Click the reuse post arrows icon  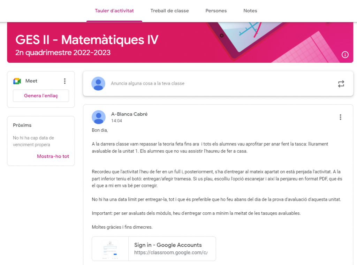click(341, 84)
